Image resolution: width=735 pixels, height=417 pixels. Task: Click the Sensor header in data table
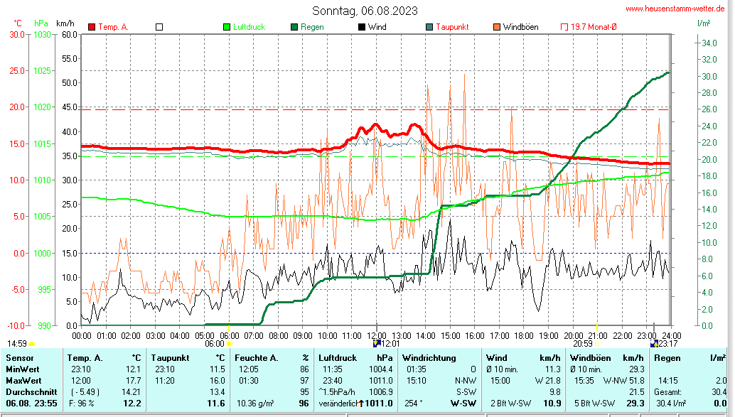click(19, 358)
